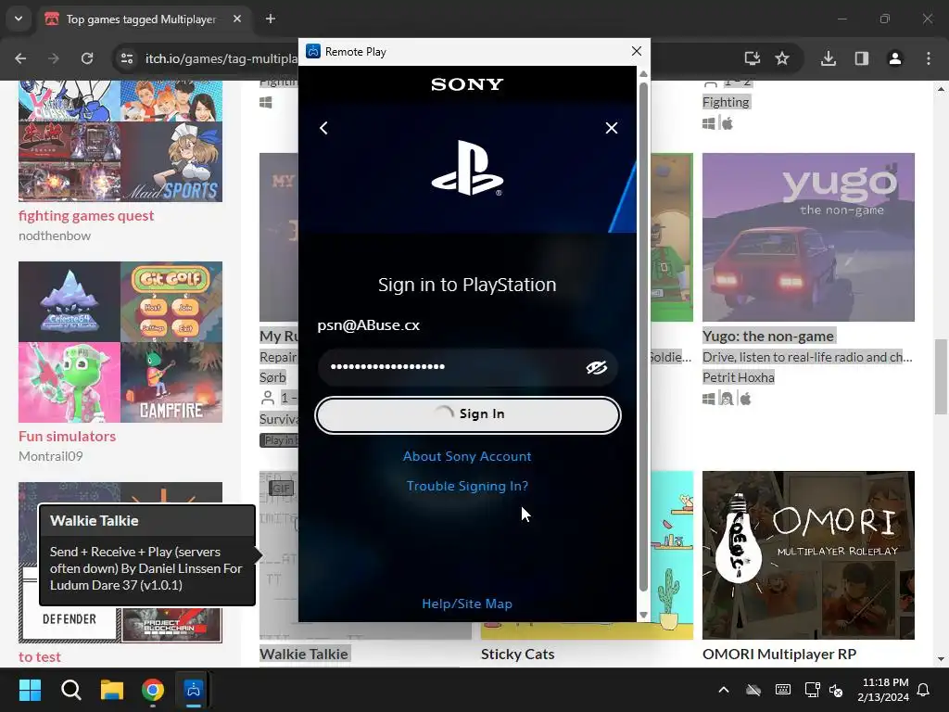Open Help/Site Map link
Screen dimensions: 949x712
point(467,604)
